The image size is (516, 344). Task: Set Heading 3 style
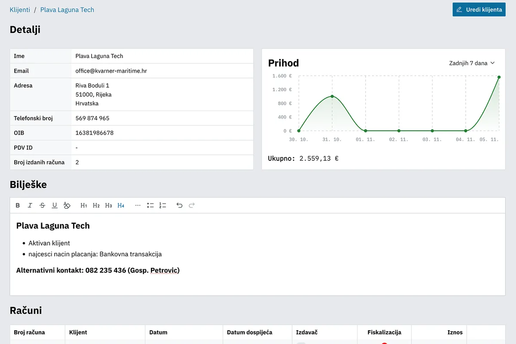pyautogui.click(x=108, y=206)
